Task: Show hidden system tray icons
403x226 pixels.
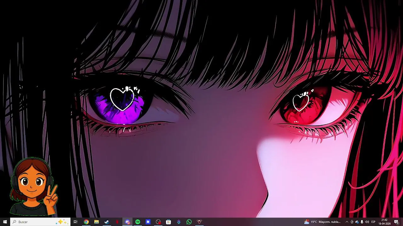Action: tap(347, 222)
